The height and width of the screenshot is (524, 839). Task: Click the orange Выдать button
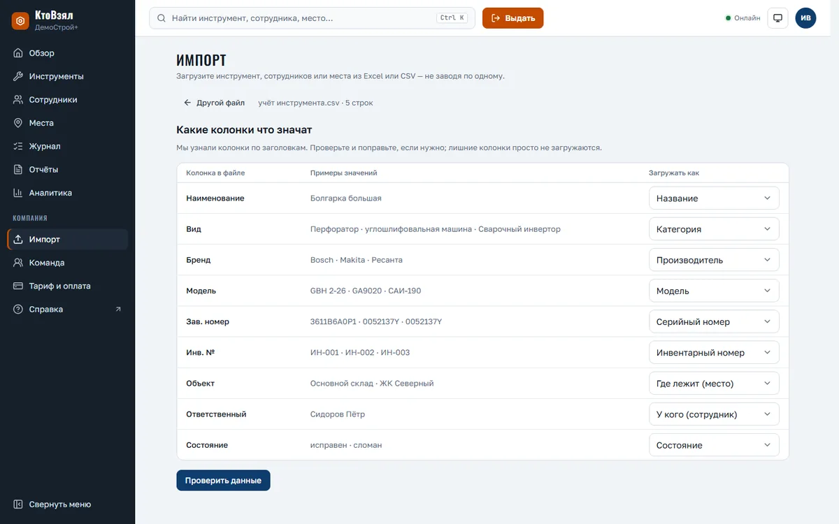click(x=512, y=18)
